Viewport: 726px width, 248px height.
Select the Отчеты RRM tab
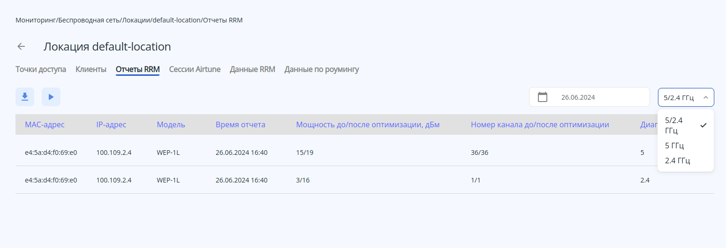pos(138,69)
